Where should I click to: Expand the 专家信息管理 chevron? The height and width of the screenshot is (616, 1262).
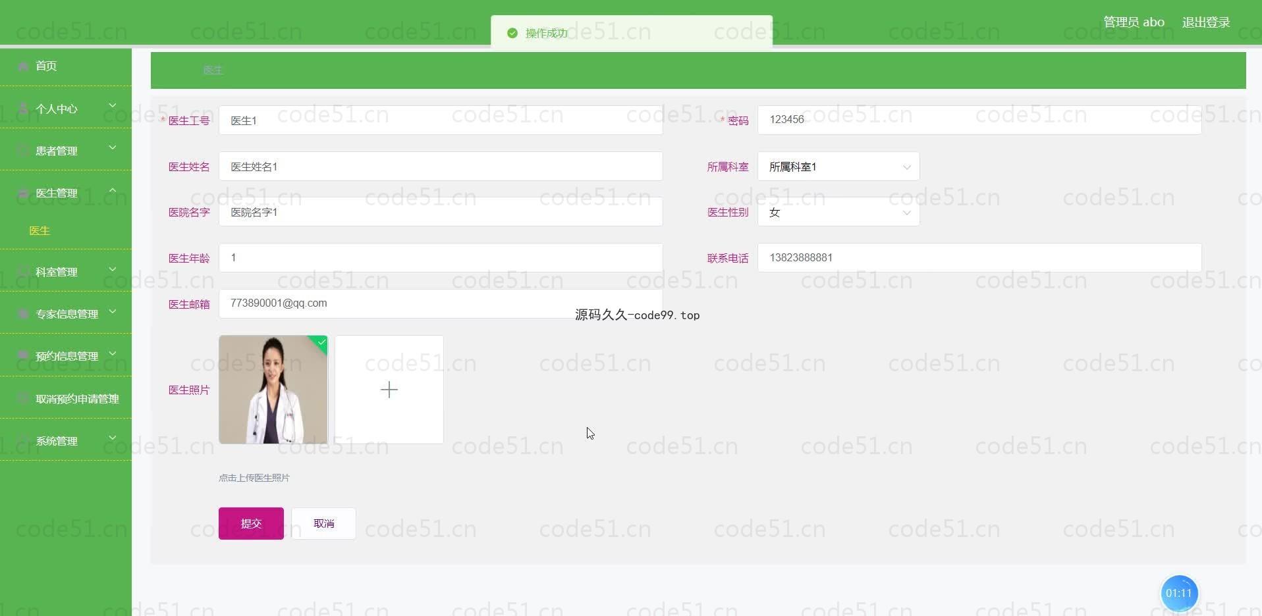pyautogui.click(x=113, y=311)
